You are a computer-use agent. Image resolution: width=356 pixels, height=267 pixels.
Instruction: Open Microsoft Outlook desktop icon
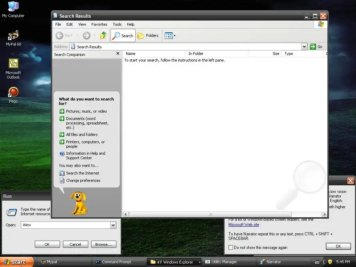[13, 69]
